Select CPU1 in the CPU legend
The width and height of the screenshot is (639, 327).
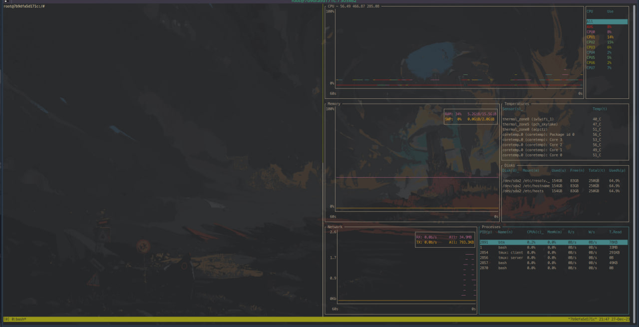pyautogui.click(x=607, y=37)
